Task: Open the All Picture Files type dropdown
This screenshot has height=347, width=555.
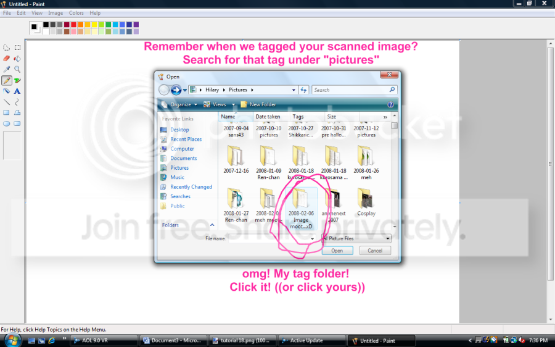Action: coord(388,238)
